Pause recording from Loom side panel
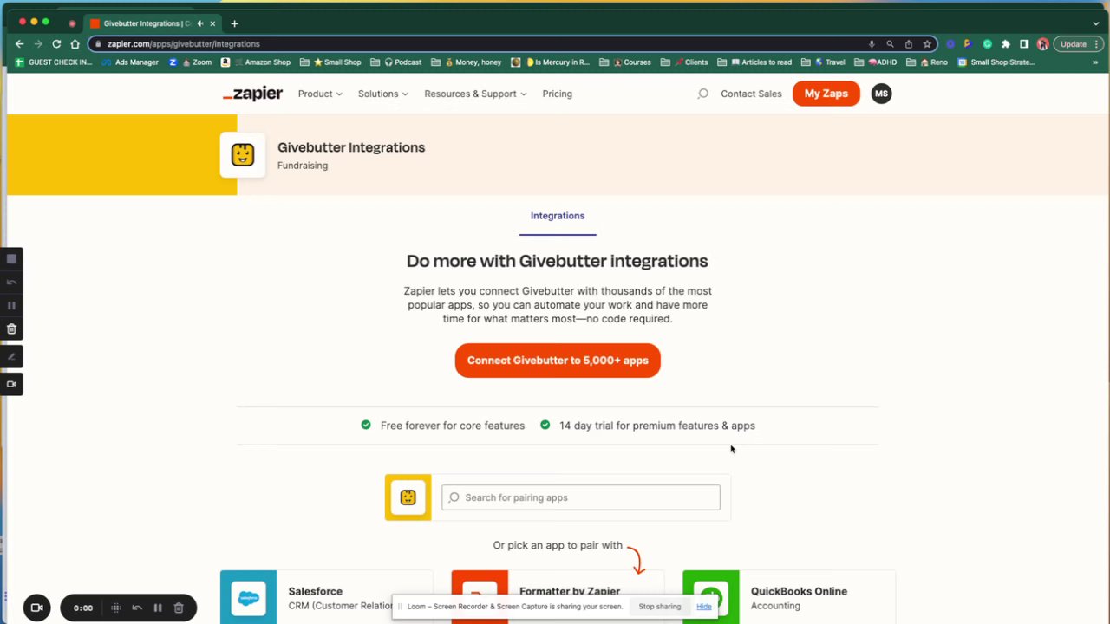 (x=11, y=306)
